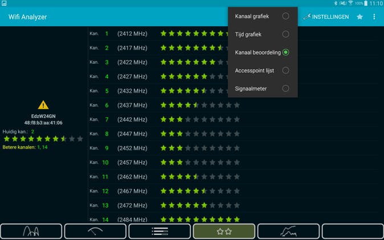
Task: Tap the yellow warning triangle icon
Action: coord(43,105)
